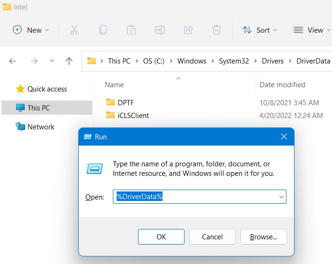Image resolution: width=332 pixels, height=264 pixels.
Task: Click the Rename icon in toolbar
Action: [160, 30]
